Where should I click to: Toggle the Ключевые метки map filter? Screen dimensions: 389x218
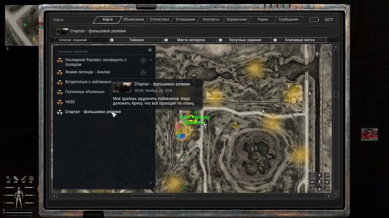click(x=300, y=40)
